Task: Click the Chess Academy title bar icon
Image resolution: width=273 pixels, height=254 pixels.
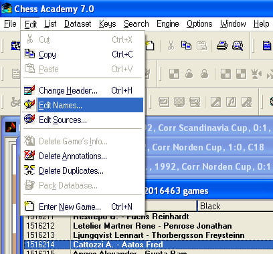Action: (x=7, y=9)
